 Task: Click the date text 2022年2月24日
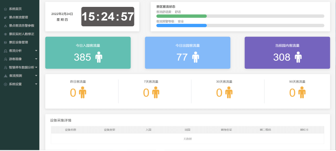62,14
